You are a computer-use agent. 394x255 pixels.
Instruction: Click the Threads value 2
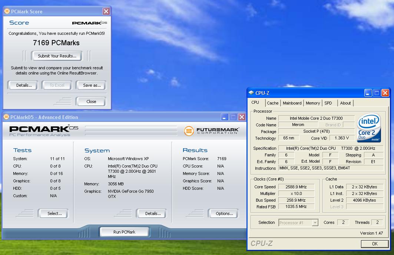(377, 222)
